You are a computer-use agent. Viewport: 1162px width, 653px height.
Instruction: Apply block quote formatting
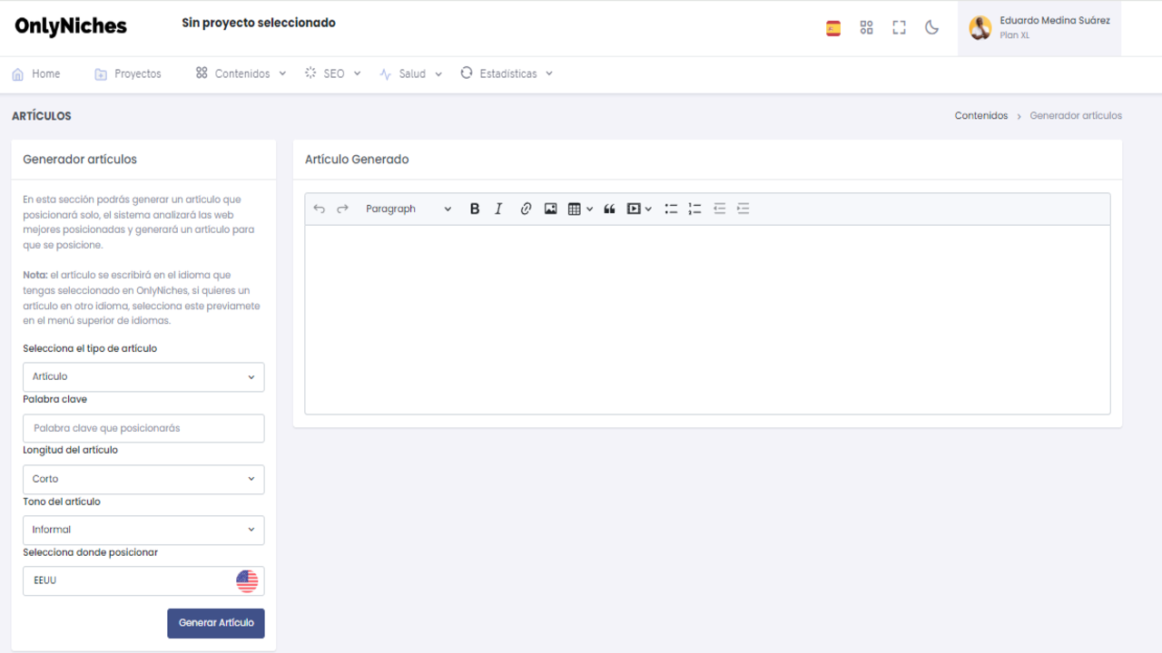(609, 209)
